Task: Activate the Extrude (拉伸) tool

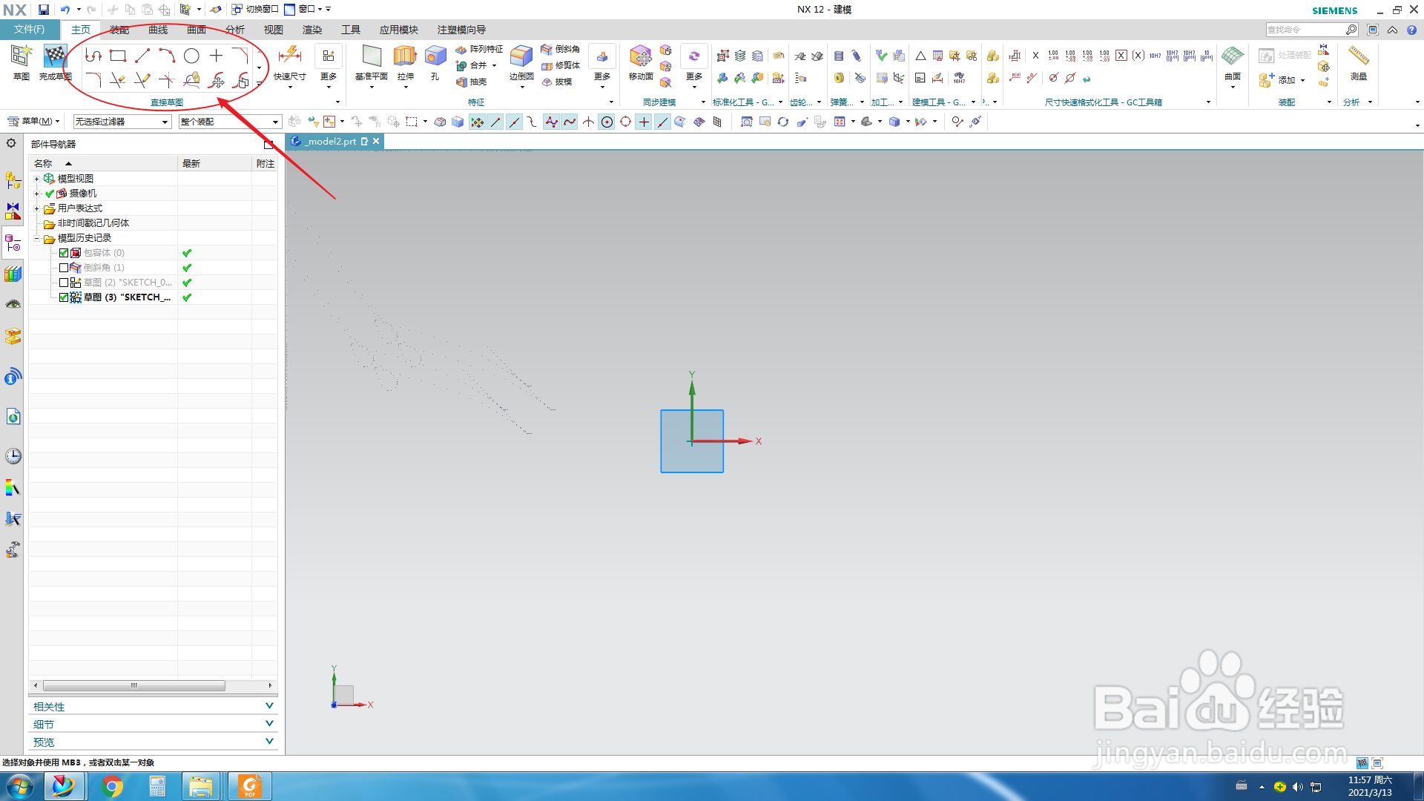Action: (405, 56)
